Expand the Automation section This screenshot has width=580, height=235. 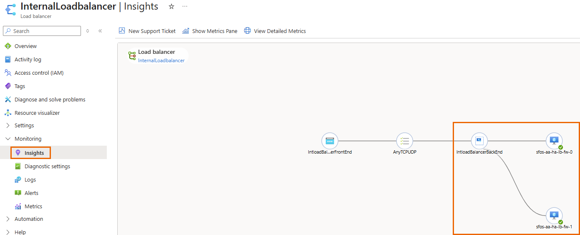coord(8,219)
